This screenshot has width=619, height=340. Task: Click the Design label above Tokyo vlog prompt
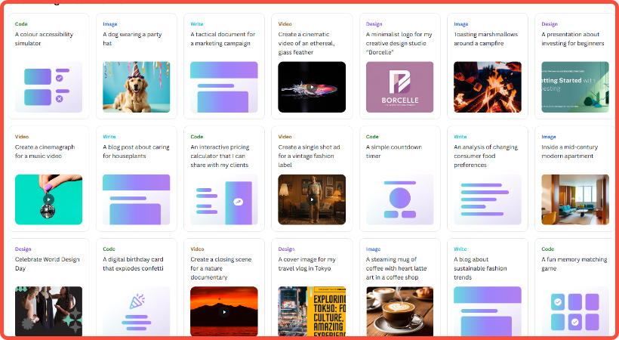point(286,249)
